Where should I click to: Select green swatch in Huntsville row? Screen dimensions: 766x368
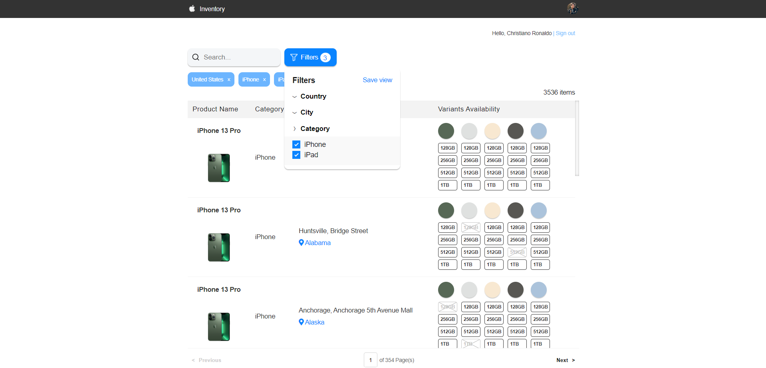point(446,210)
